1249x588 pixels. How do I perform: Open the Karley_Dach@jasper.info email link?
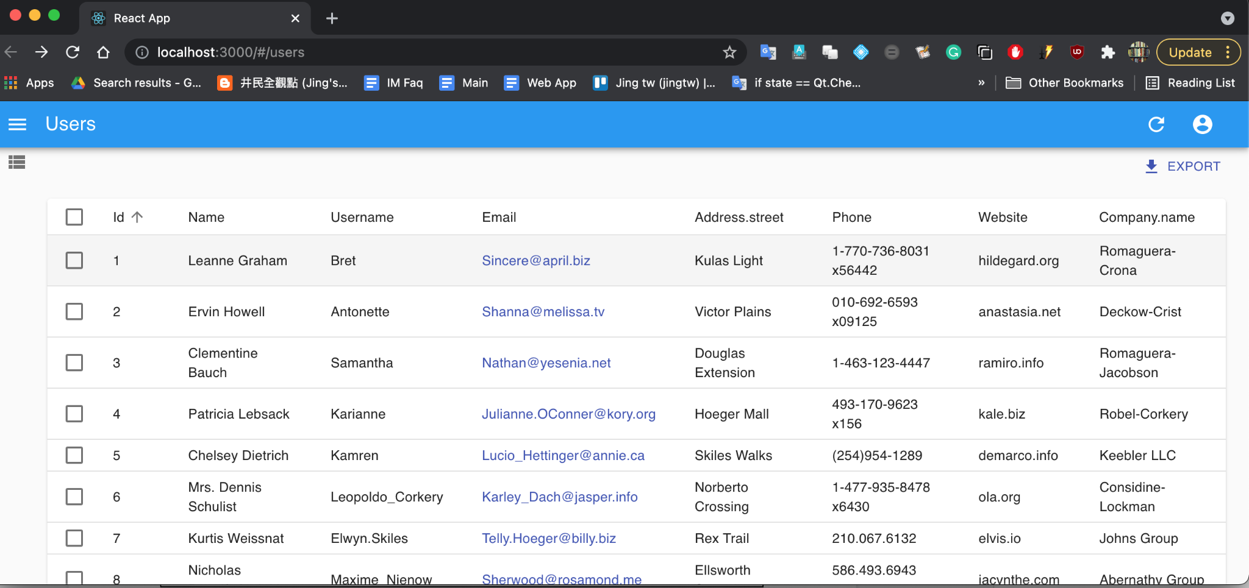(559, 497)
